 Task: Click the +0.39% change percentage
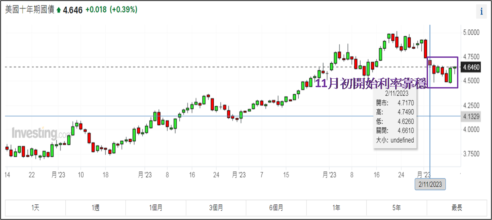(x=123, y=10)
